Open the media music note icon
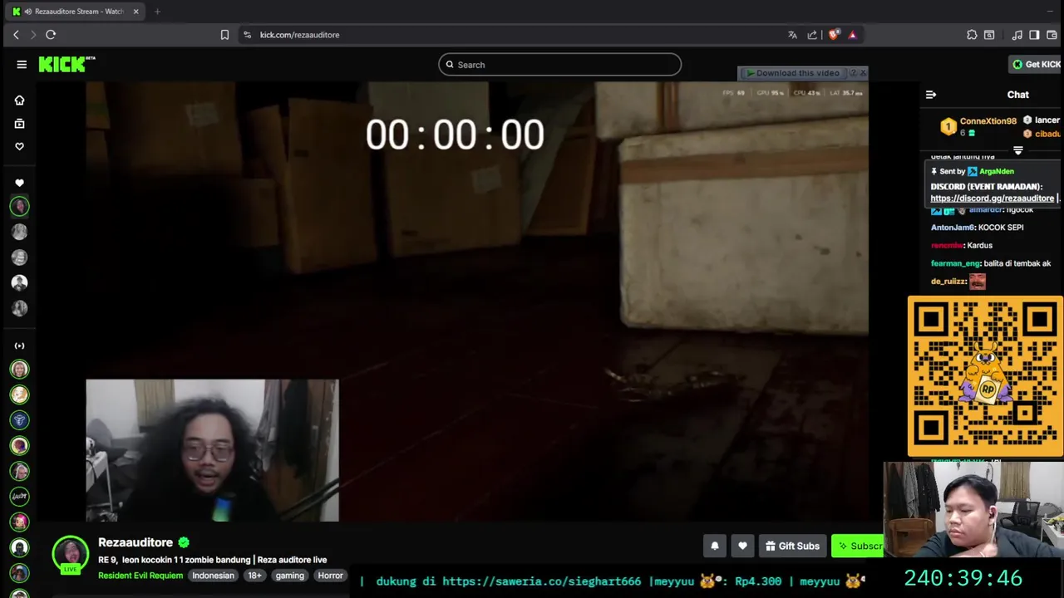Image resolution: width=1064 pixels, height=598 pixels. tap(1017, 35)
